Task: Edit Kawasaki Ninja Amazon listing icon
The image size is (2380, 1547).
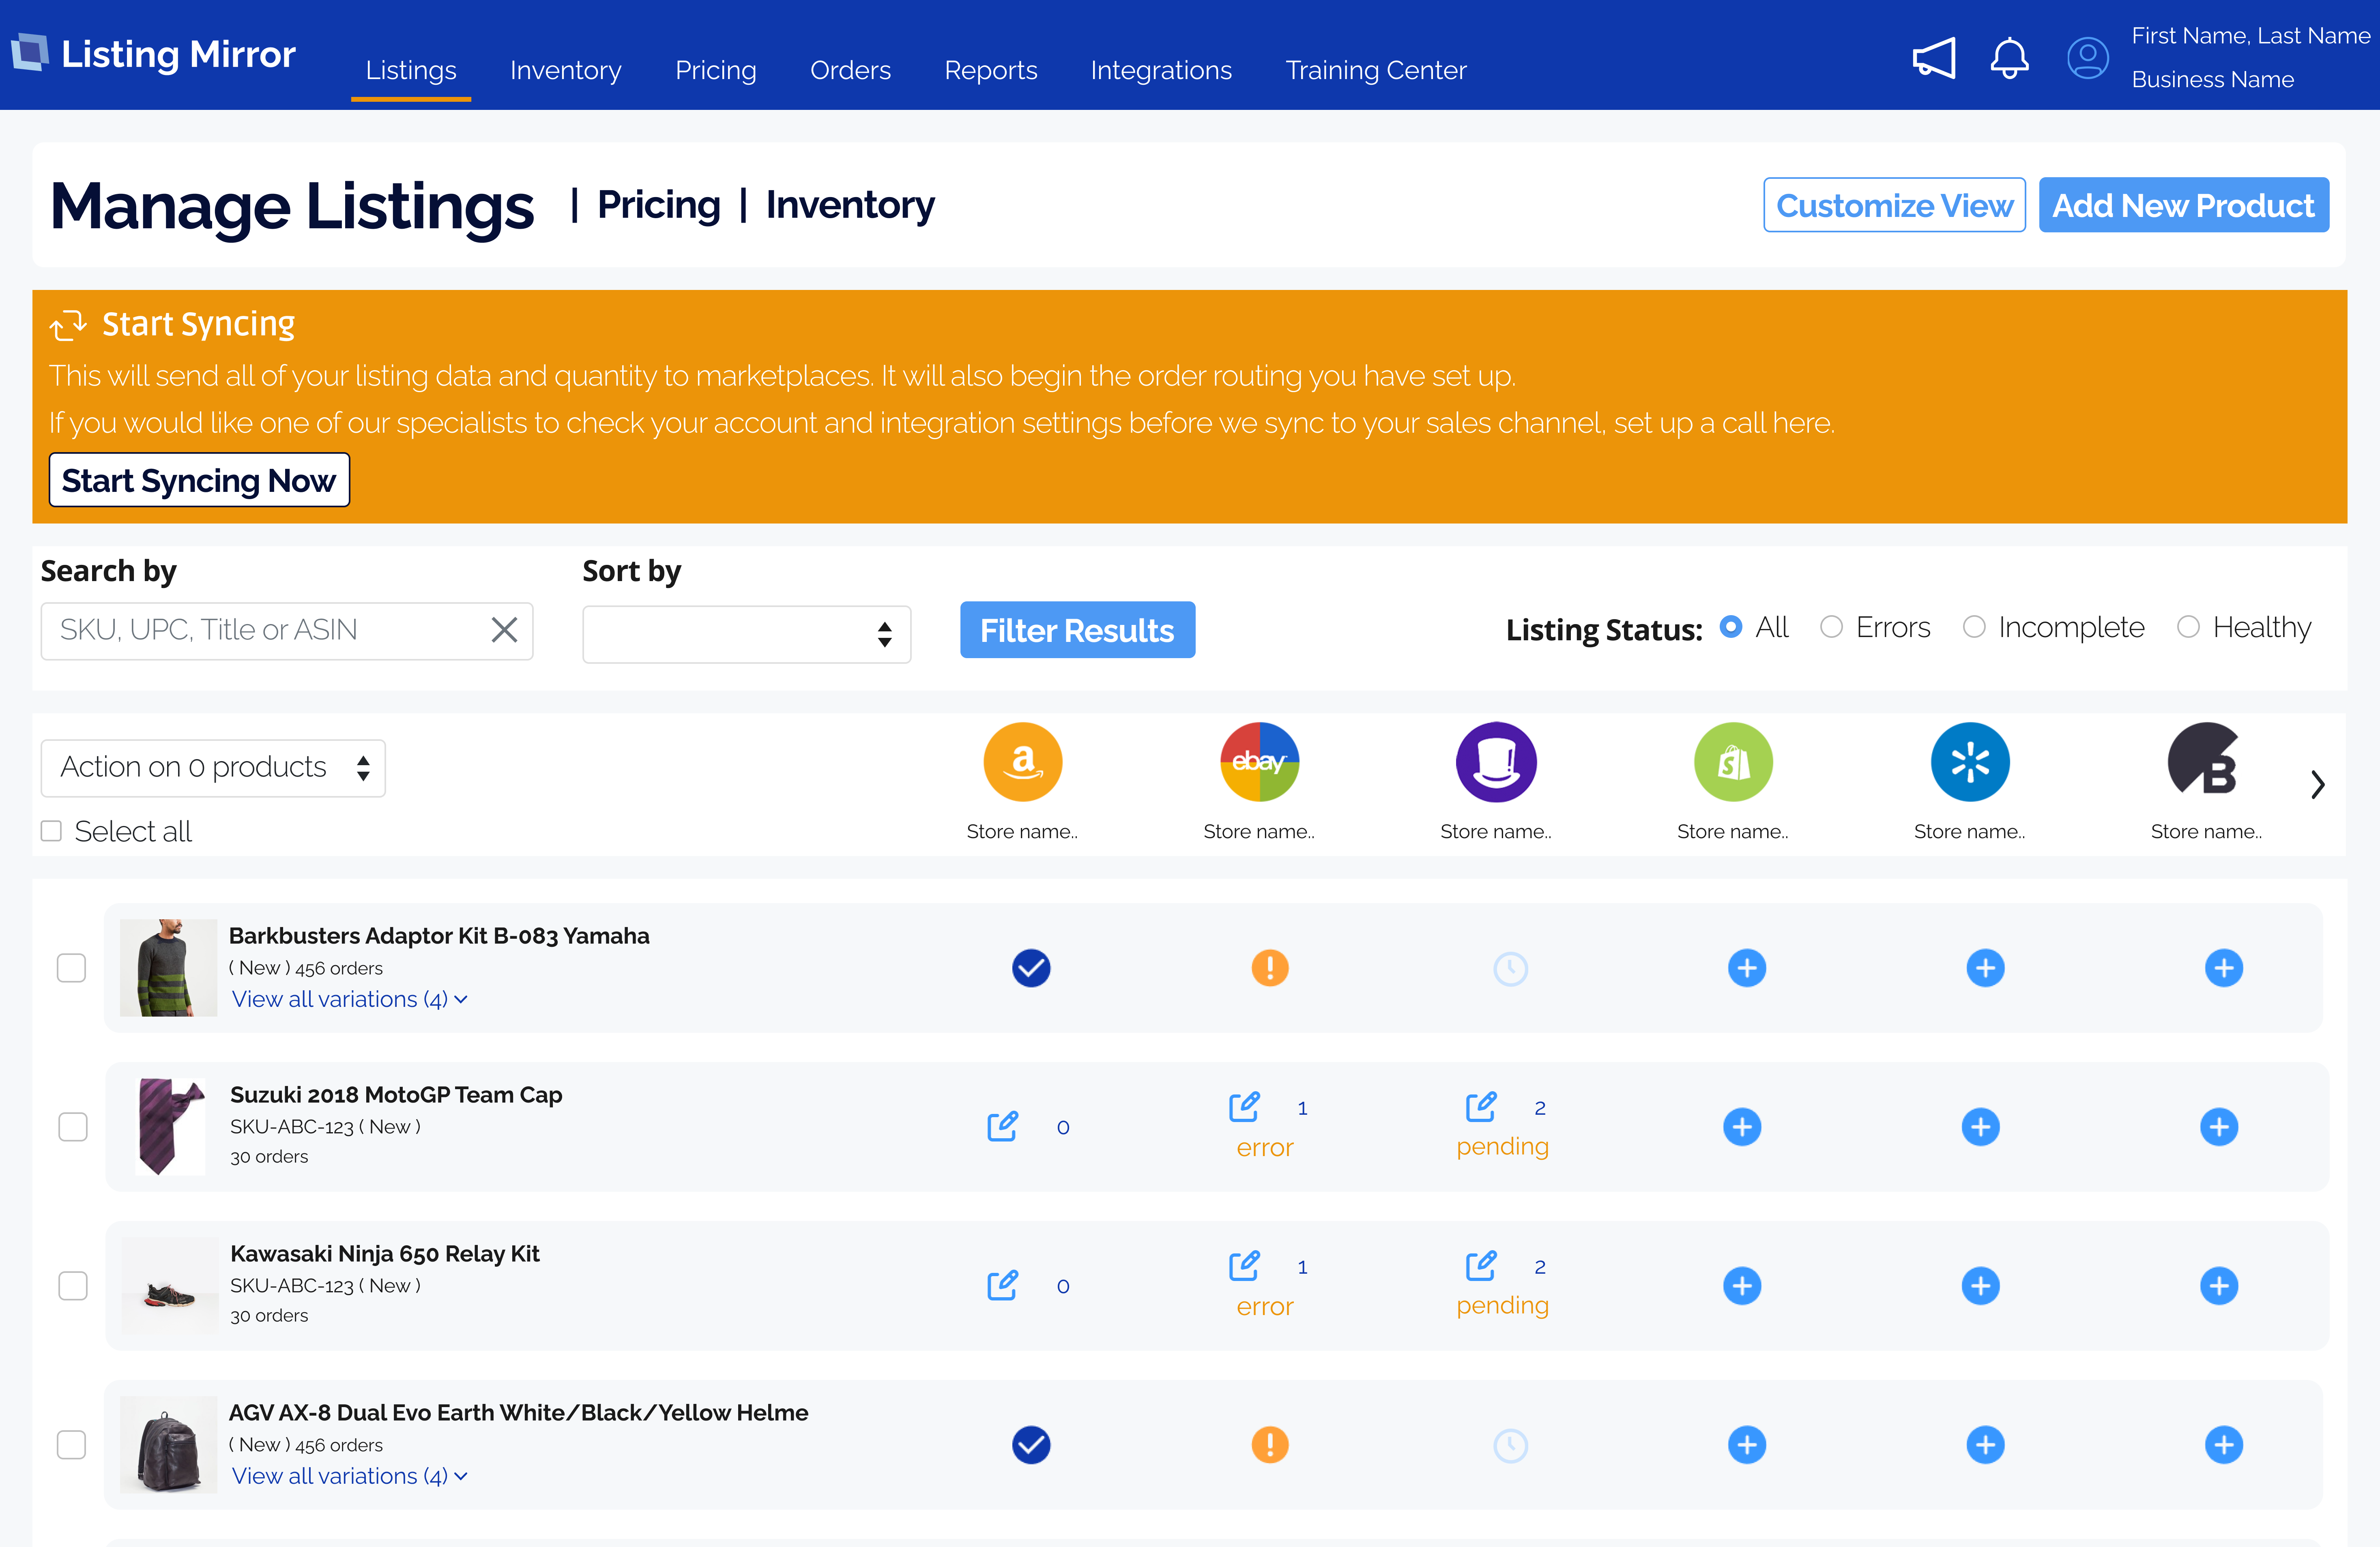Action: point(1002,1286)
